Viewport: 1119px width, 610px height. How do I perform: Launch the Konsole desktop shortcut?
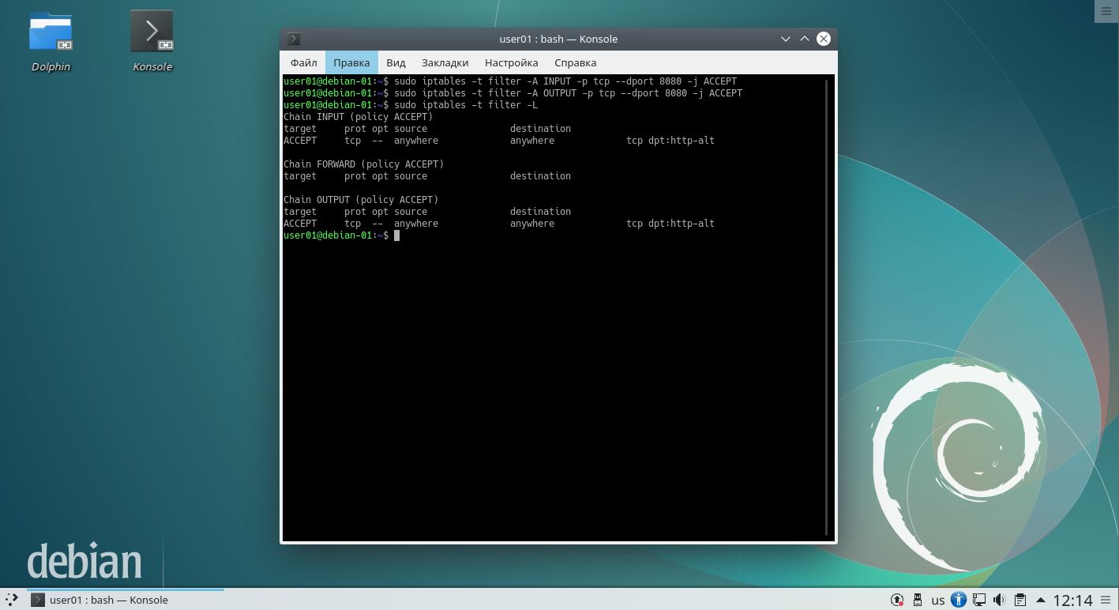point(152,41)
